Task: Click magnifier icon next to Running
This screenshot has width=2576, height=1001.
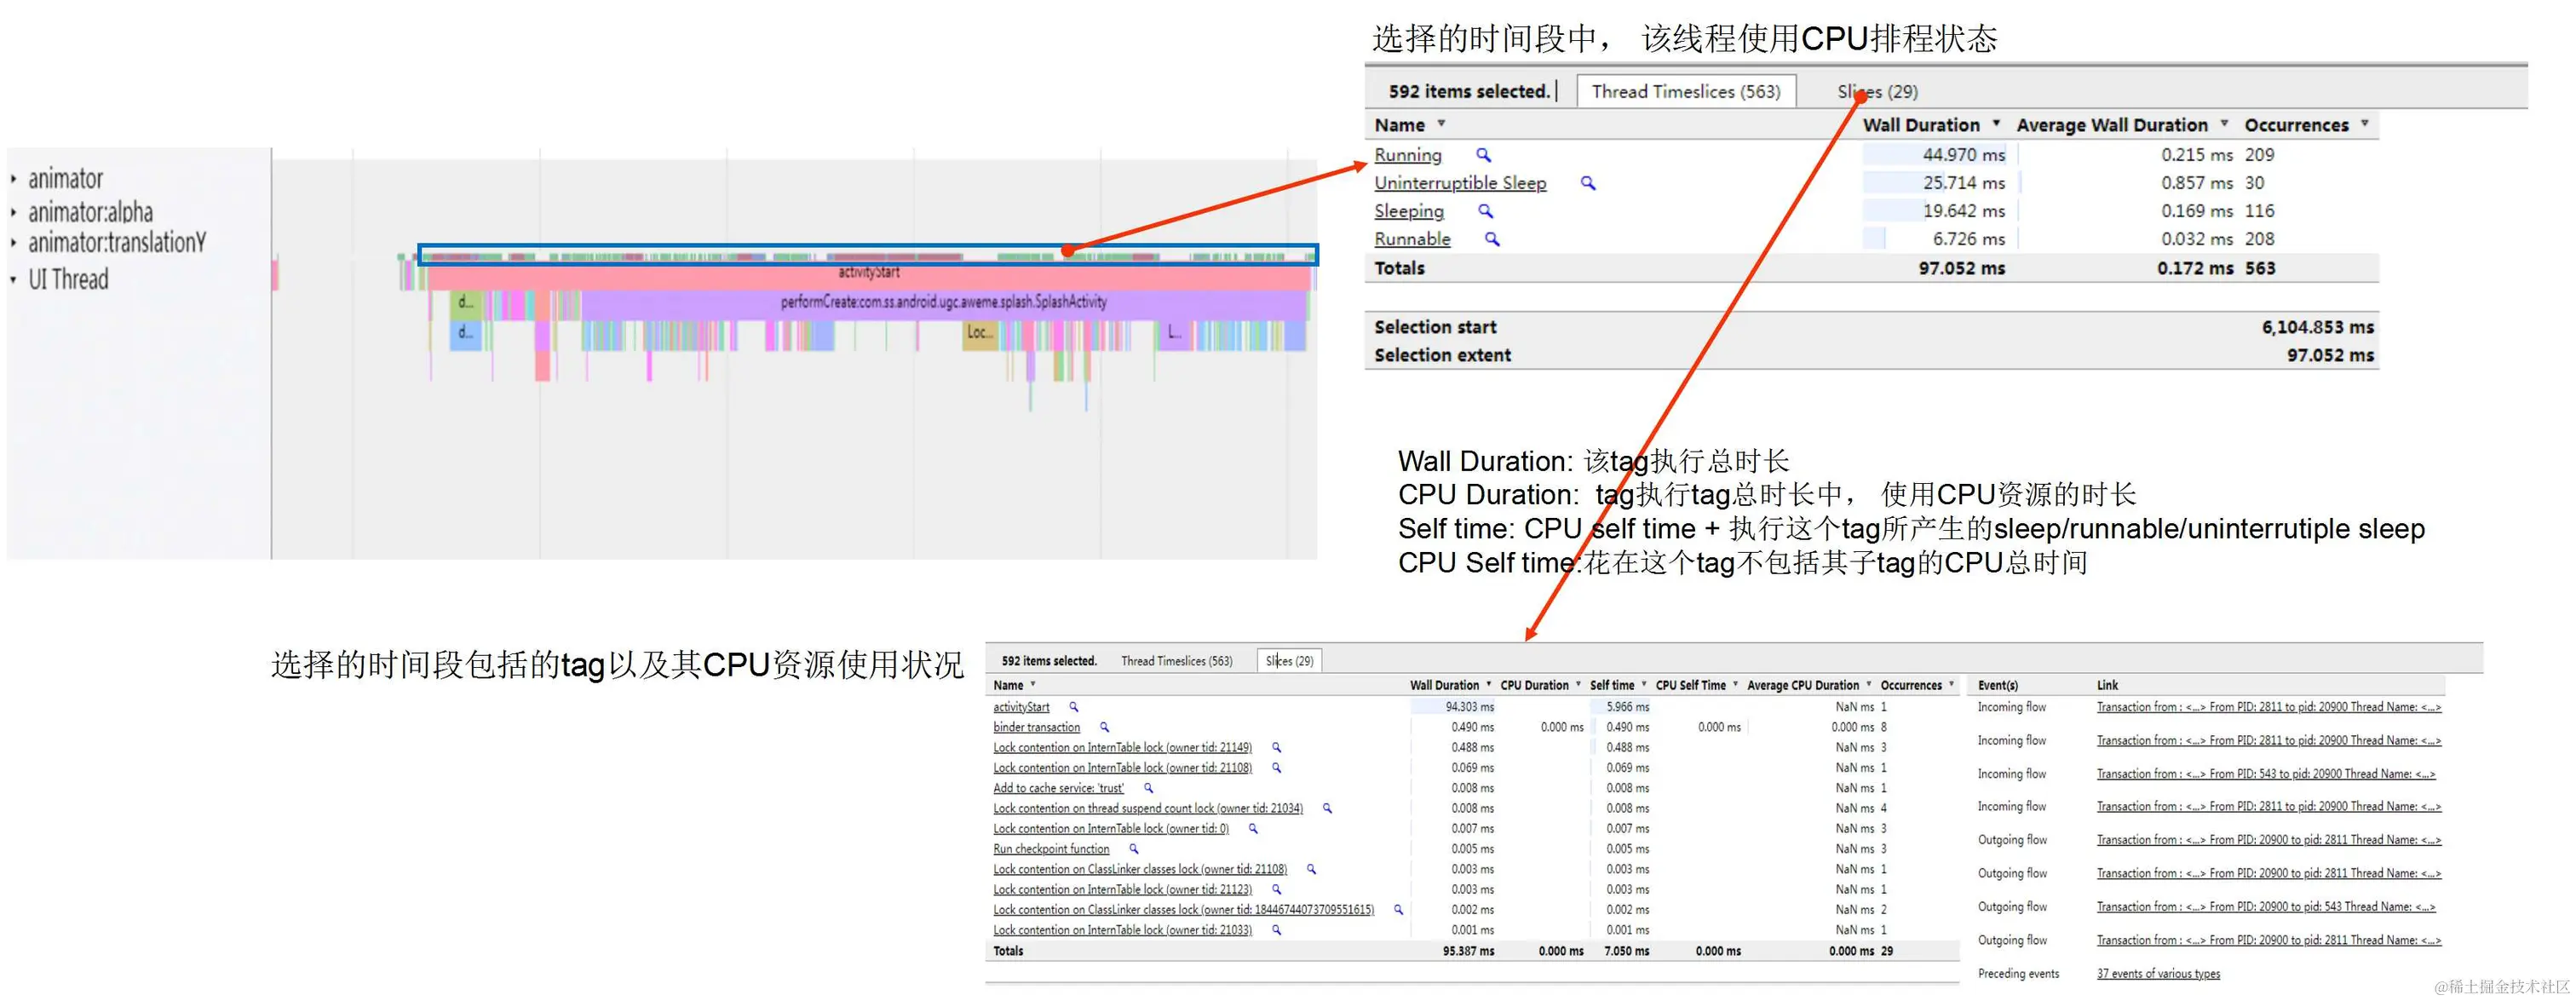Action: [x=1483, y=155]
